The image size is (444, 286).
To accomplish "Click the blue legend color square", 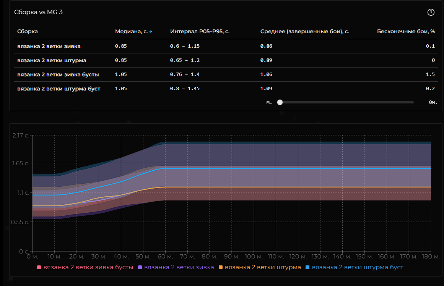I will click(x=308, y=267).
